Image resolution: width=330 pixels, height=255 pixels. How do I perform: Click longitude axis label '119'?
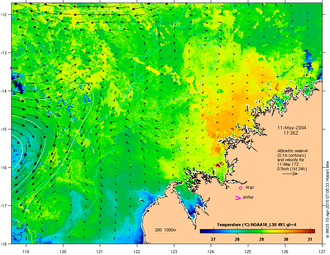coord(26,252)
